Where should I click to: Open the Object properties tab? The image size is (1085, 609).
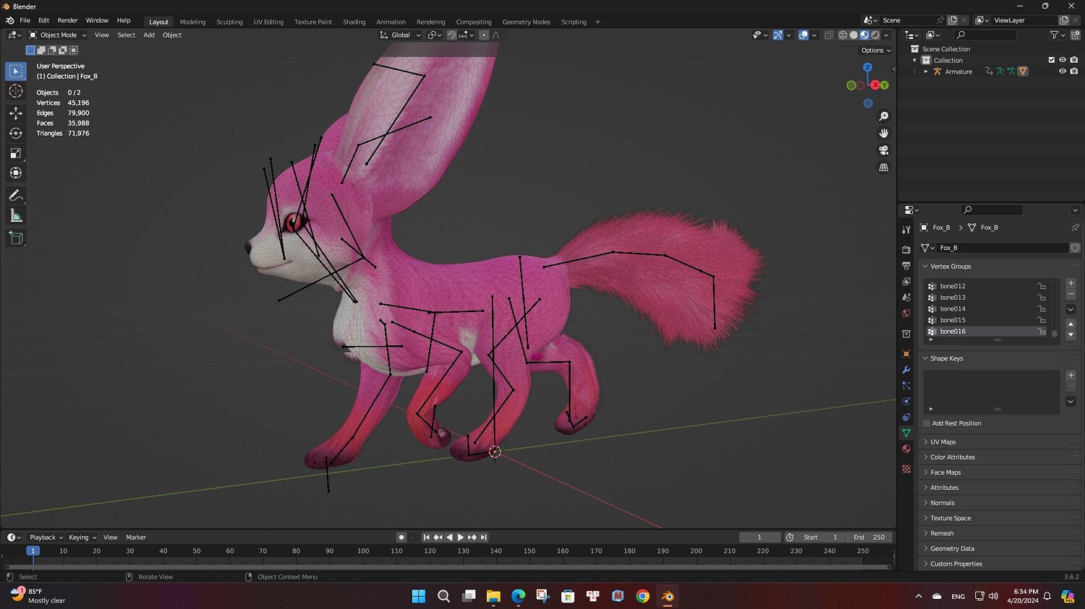(x=906, y=354)
